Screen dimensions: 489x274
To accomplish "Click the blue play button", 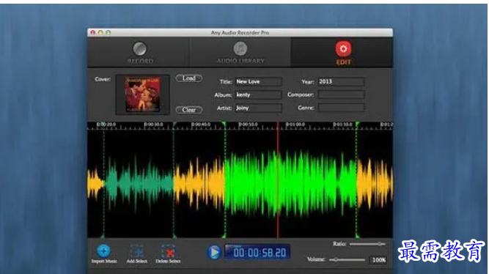I will point(214,252).
